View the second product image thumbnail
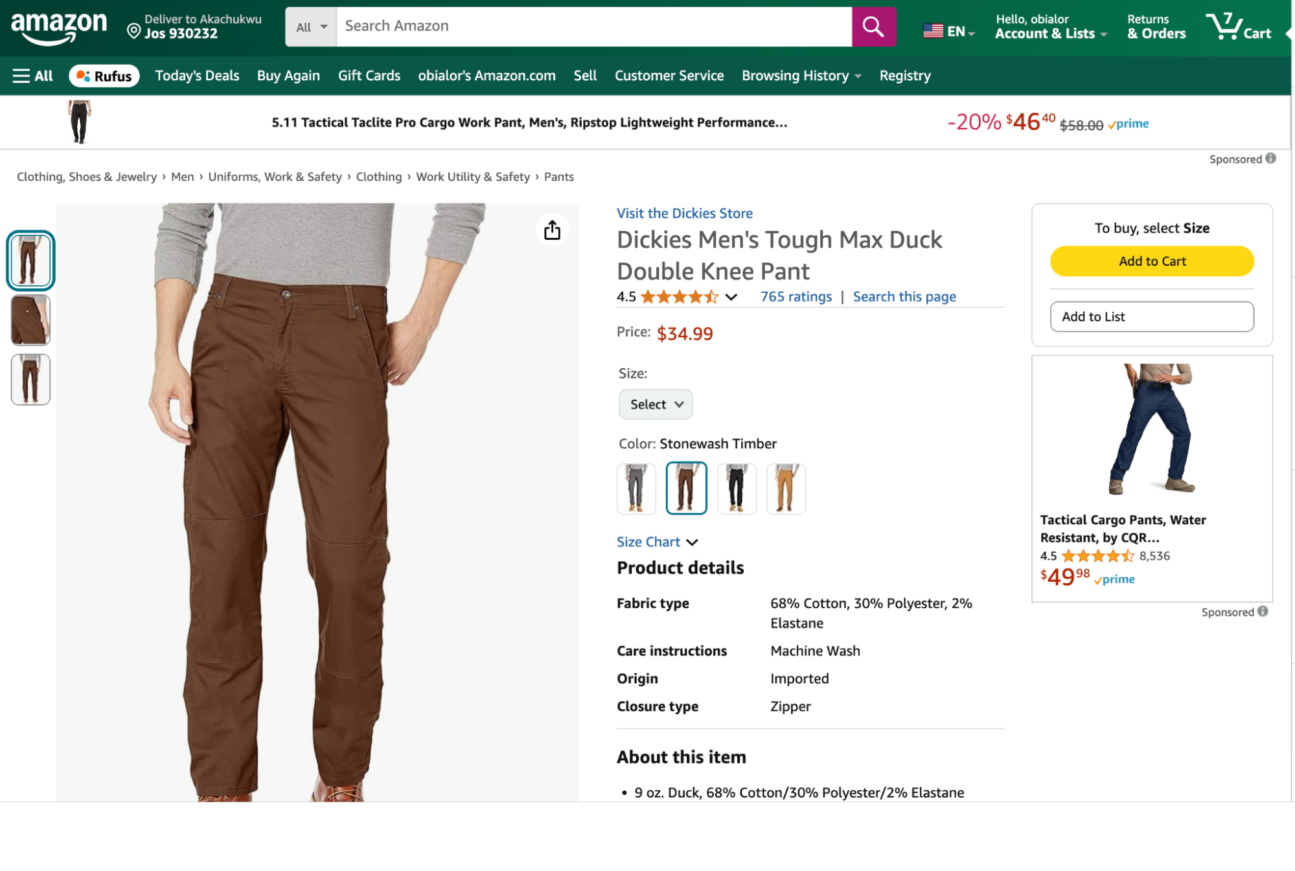1295x871 pixels. coord(30,319)
